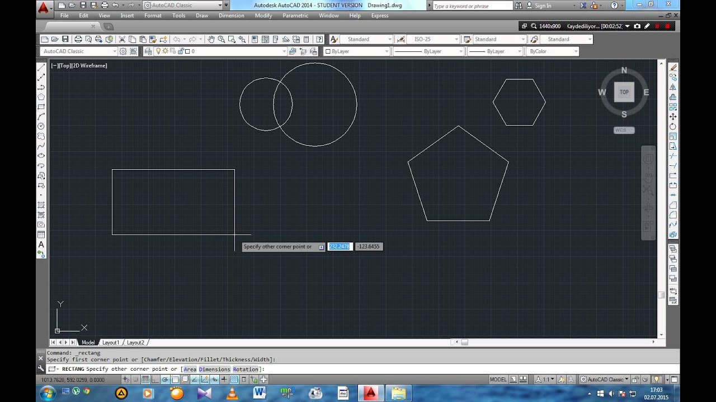Open Layer Properties Manager icon
This screenshot has height=402, width=716.
pyautogui.click(x=148, y=51)
